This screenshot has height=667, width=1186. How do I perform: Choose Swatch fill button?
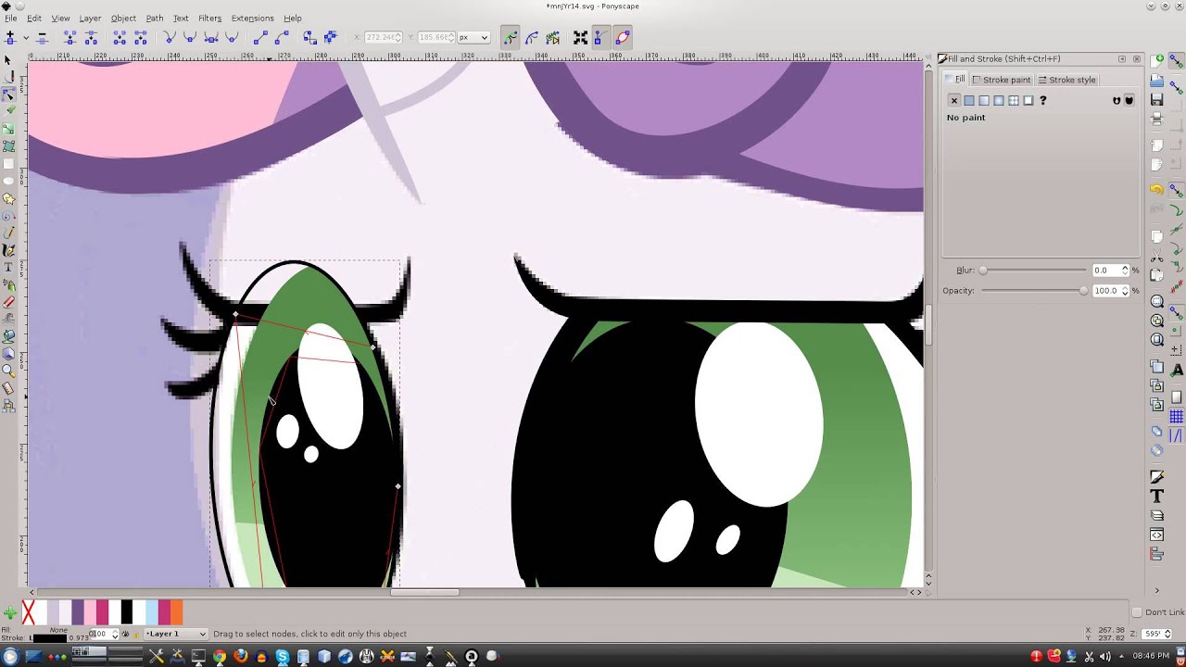point(1028,100)
